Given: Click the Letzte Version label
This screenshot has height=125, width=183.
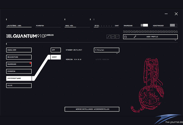Looking at the screenshot, I should click(102, 60).
